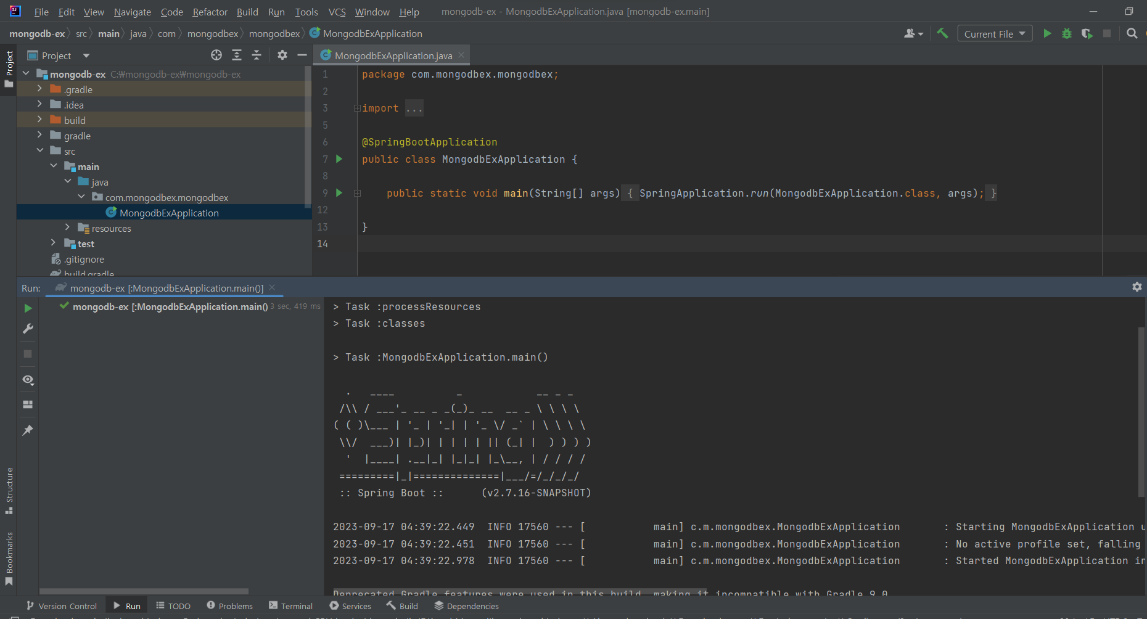Close the mongodb-ex Run tab
Screen dimensions: 1147x619
pyautogui.click(x=272, y=287)
